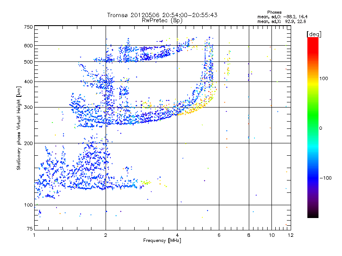Click the x-axis tick label '4'
Screen dimensions: 342x256
point(177,235)
